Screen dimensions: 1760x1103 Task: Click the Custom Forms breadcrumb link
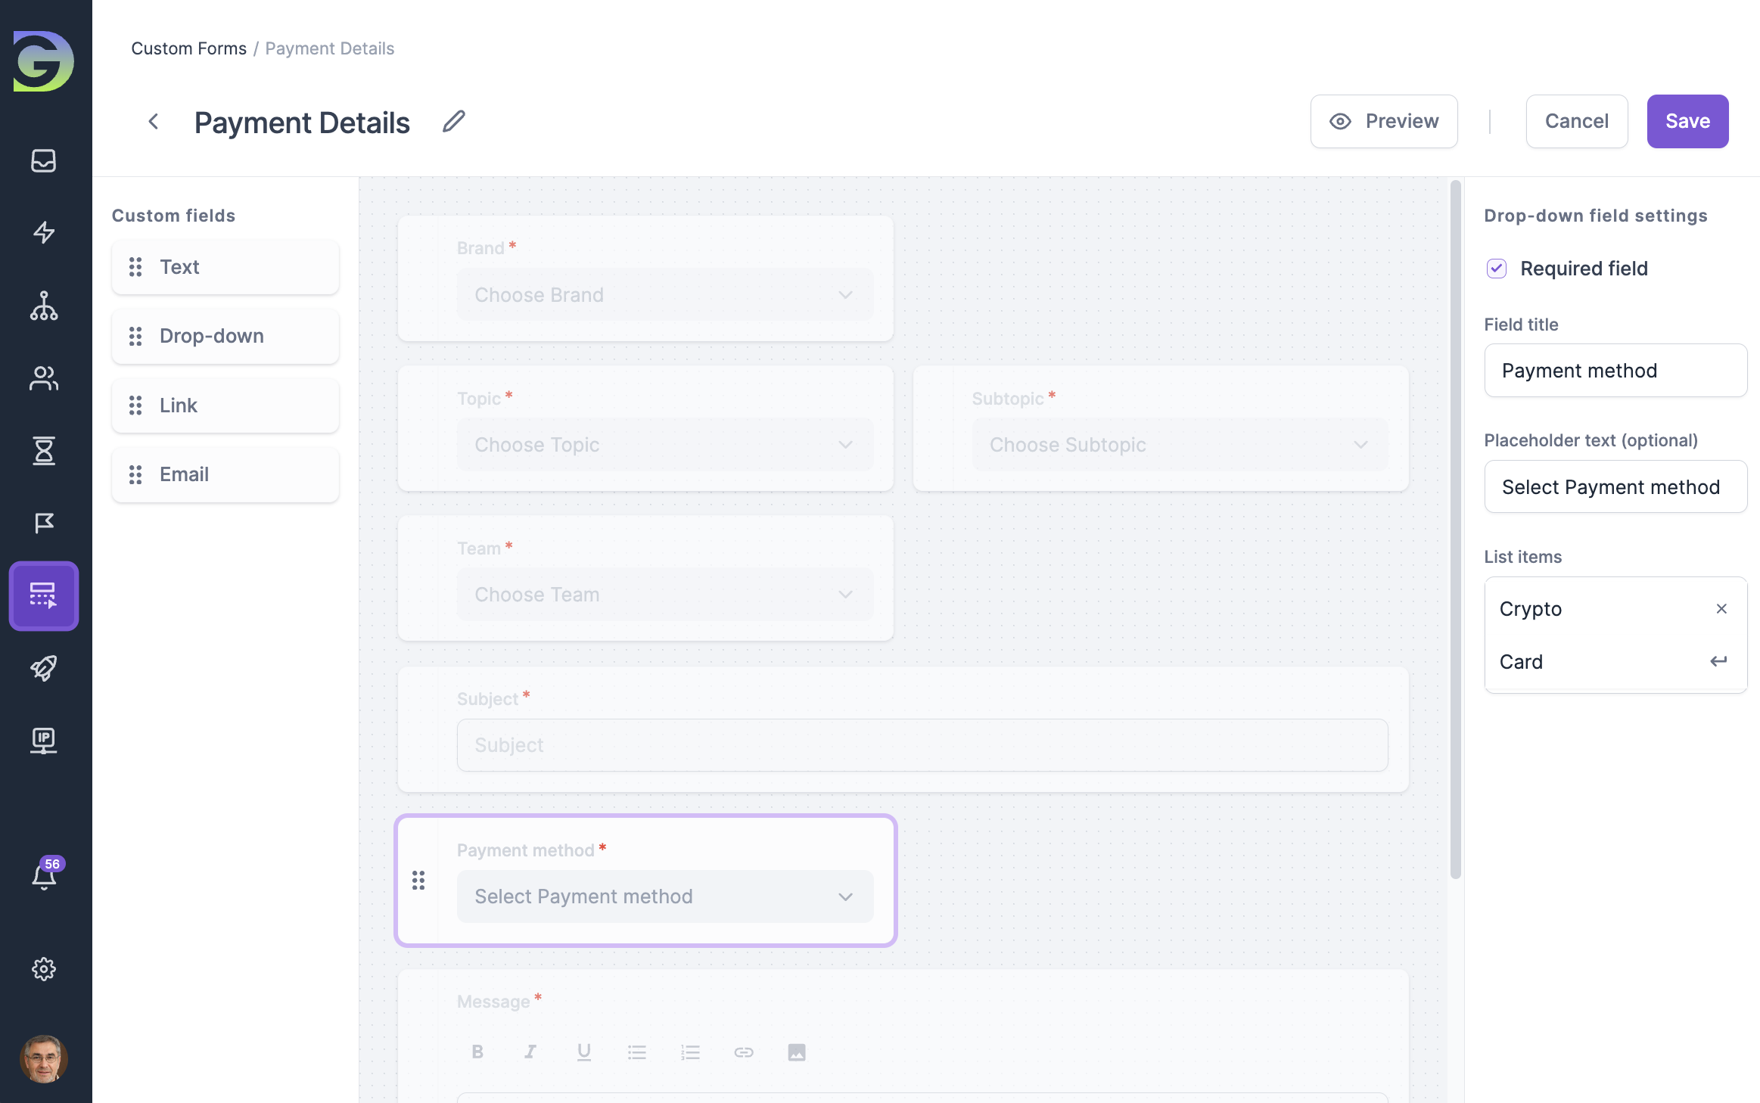[188, 48]
